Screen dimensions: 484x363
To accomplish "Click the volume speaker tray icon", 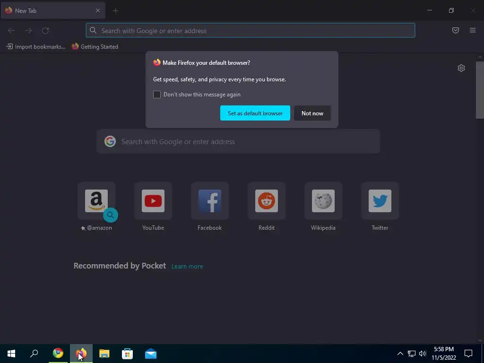I will click(x=423, y=354).
